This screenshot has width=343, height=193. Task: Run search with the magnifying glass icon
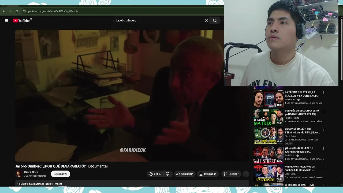pyautogui.click(x=215, y=21)
